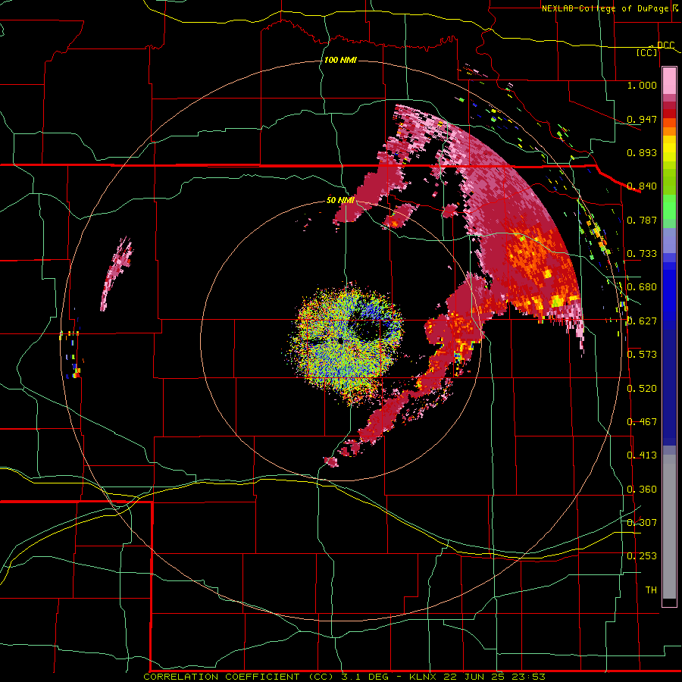The image size is (682, 682).
Task: Click the yellow segment of the color bar
Action: pos(669,149)
